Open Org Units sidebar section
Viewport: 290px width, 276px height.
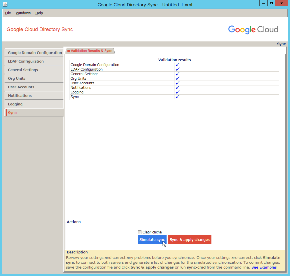(34, 79)
